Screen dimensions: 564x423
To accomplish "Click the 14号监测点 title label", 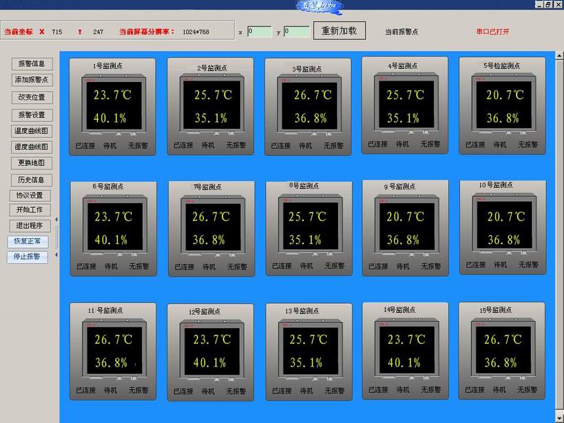I will pyautogui.click(x=399, y=310).
